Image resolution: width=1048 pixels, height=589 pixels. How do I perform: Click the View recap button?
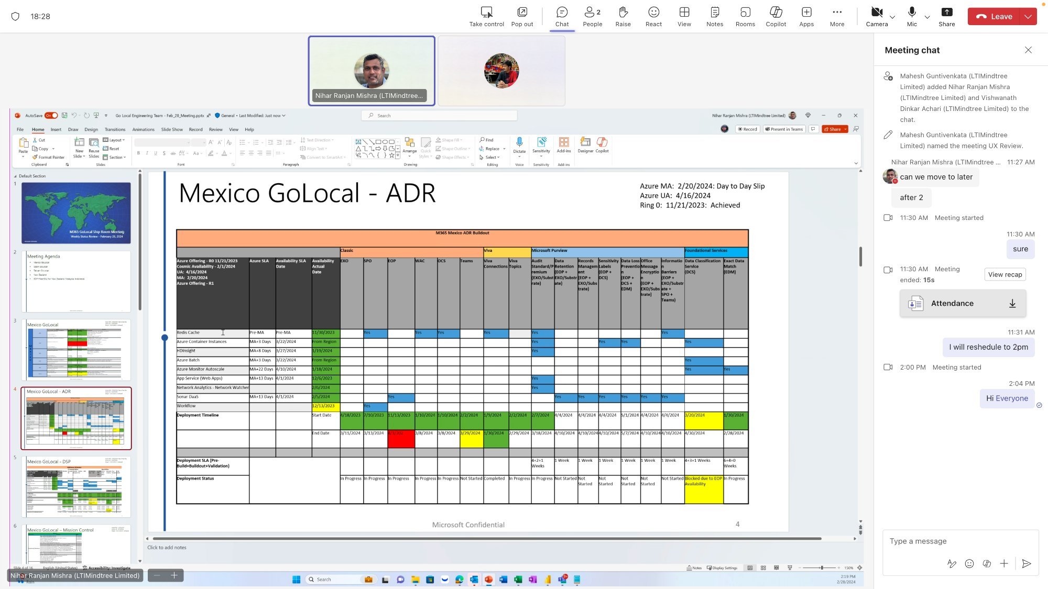coord(1005,274)
